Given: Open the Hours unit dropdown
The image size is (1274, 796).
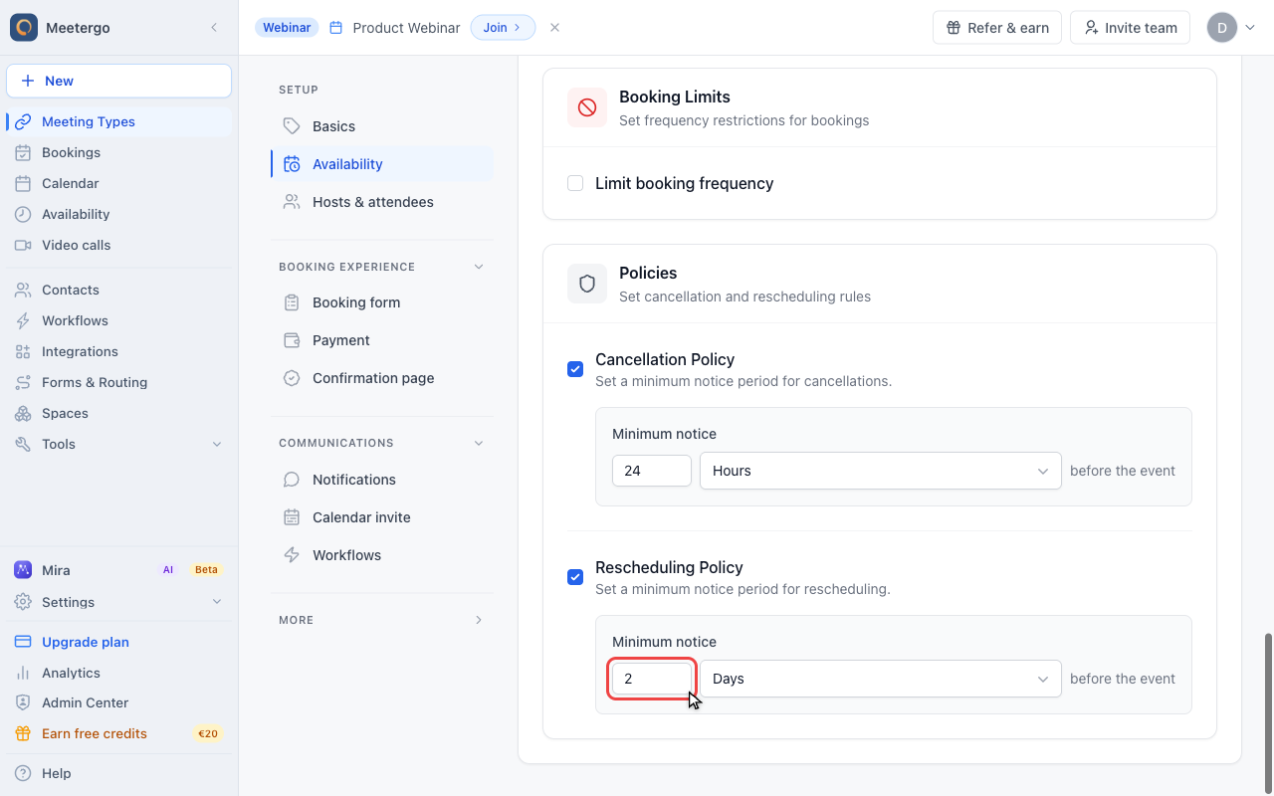Looking at the screenshot, I should click(x=881, y=471).
